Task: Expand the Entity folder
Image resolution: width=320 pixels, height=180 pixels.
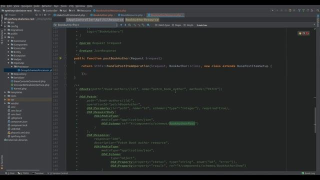Action: (x=8, y=52)
